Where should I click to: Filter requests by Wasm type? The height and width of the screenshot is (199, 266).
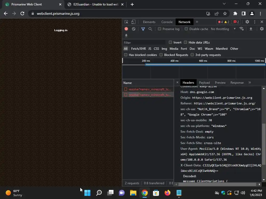click(209, 49)
